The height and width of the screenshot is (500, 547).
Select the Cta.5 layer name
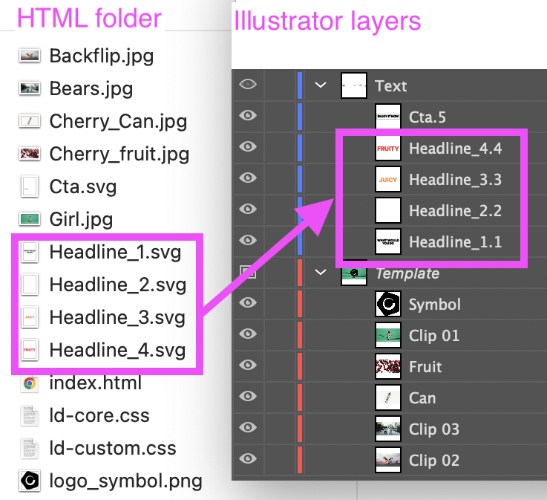pos(427,117)
